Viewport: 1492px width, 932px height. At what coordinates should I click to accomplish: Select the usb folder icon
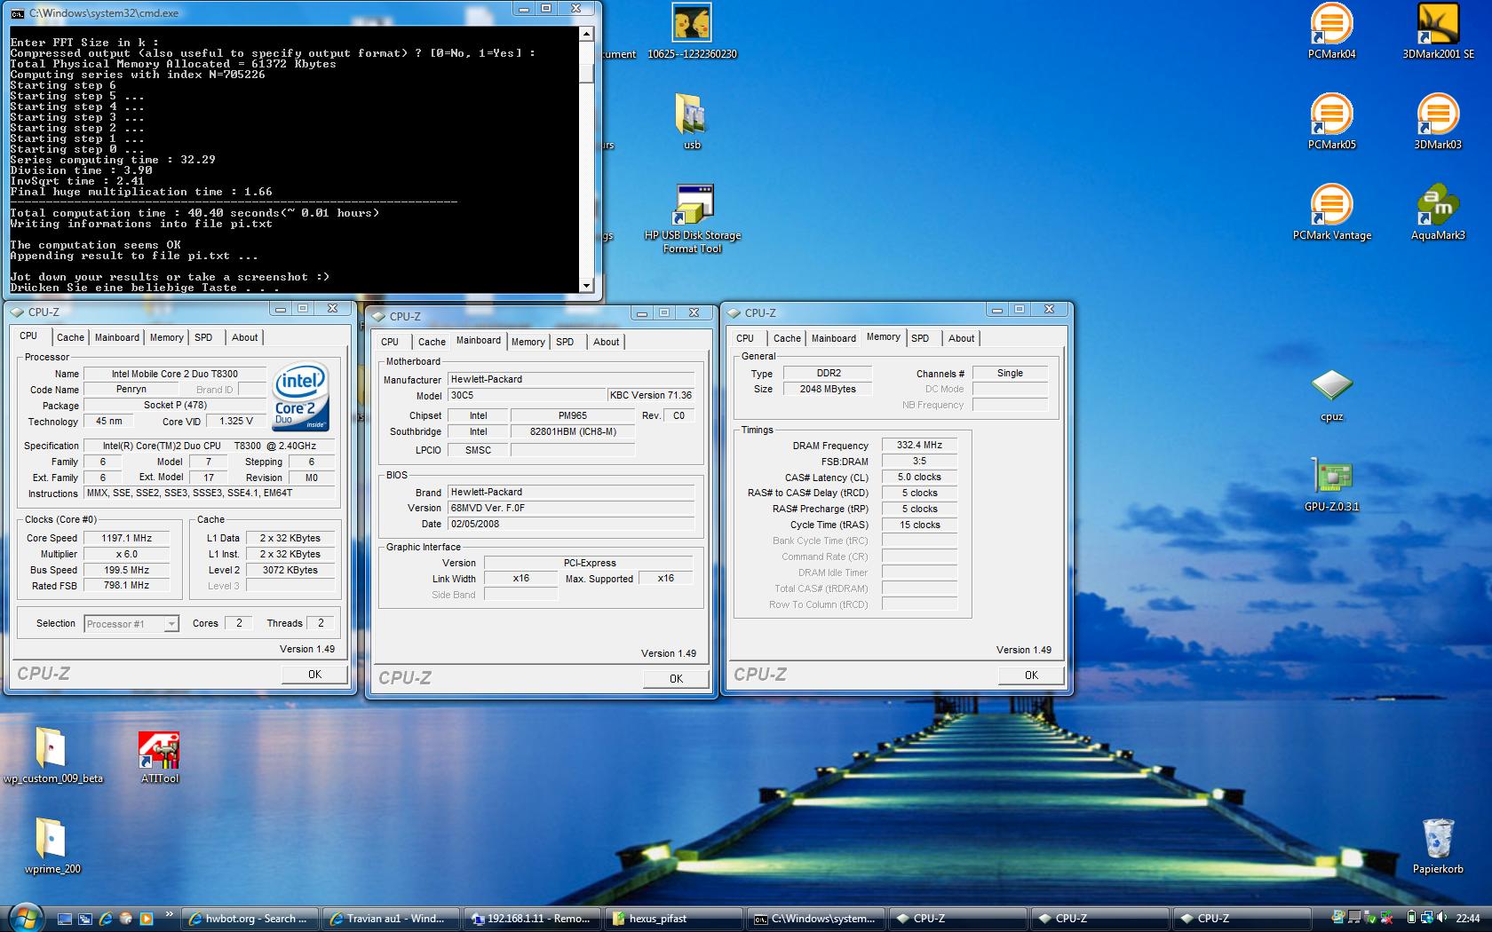692,122
